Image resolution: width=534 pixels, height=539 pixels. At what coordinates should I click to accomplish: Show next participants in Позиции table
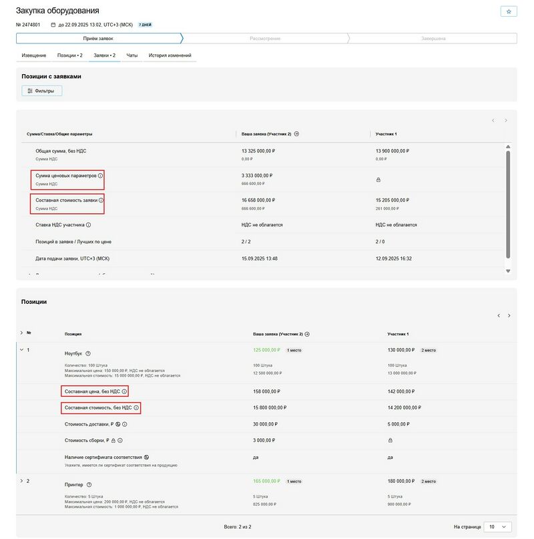click(x=509, y=315)
